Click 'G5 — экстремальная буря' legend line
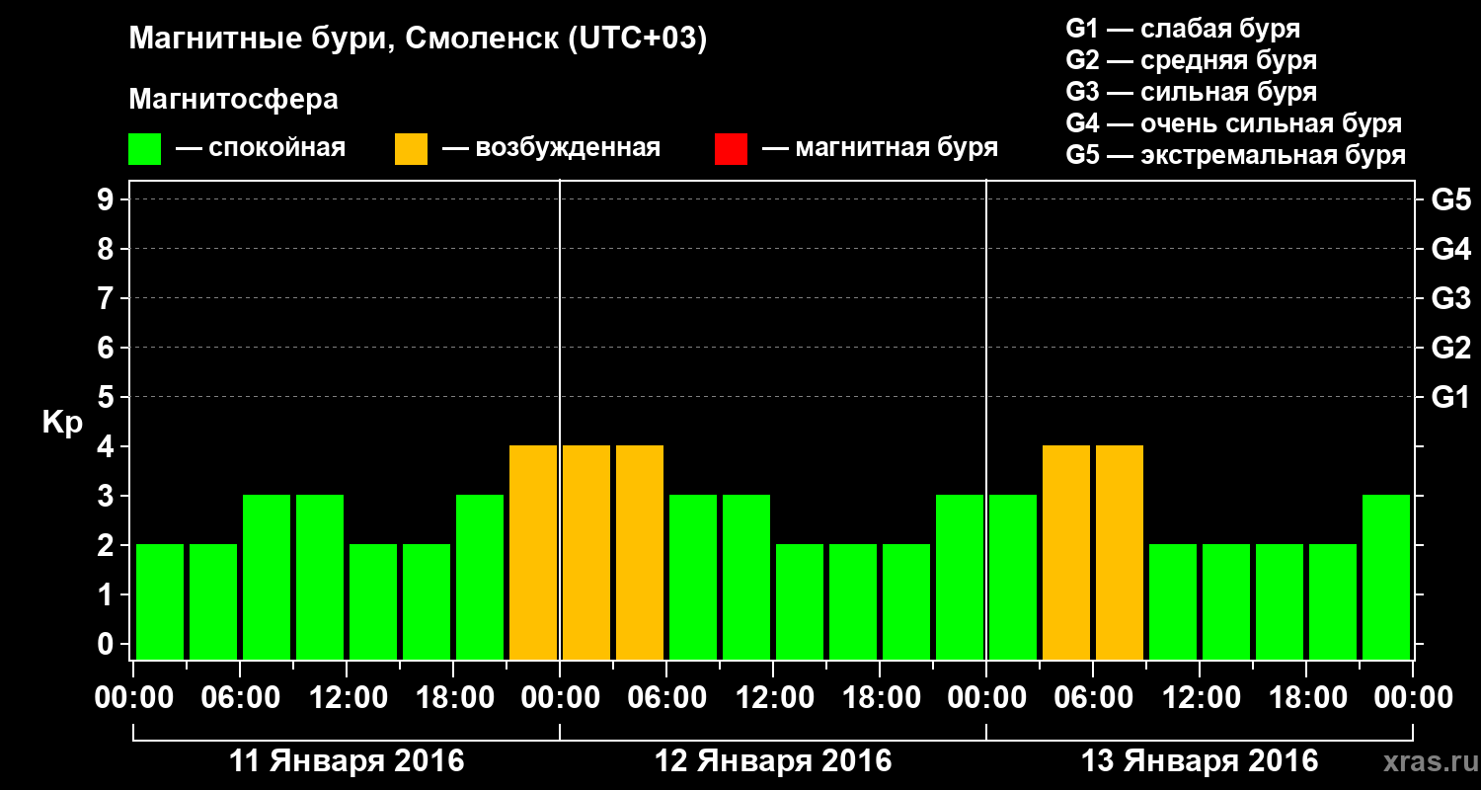 coord(1236,156)
